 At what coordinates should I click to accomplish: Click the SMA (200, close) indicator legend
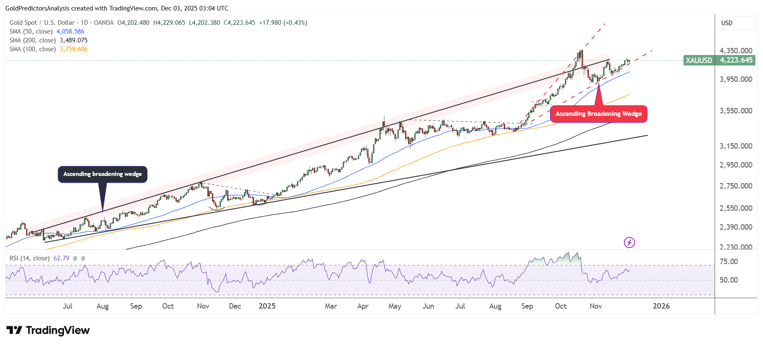32,40
